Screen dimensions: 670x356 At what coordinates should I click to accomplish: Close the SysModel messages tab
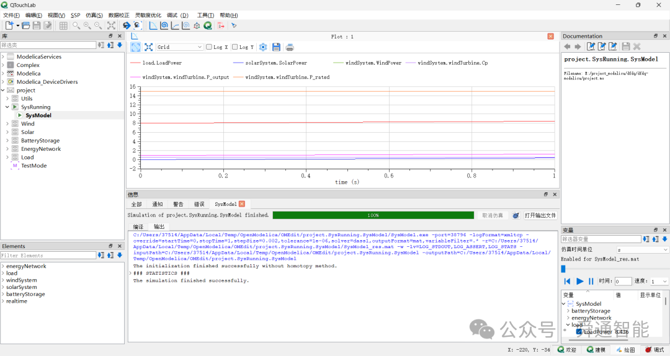[x=242, y=204]
